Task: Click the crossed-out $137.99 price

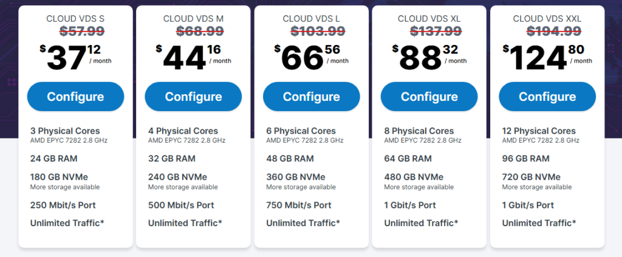Action: [x=429, y=30]
